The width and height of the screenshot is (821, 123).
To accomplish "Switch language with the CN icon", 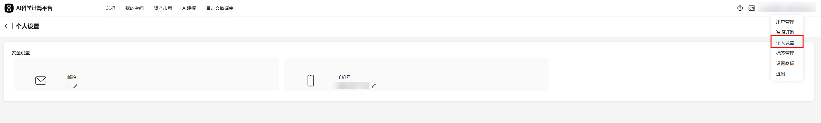I will tap(752, 8).
